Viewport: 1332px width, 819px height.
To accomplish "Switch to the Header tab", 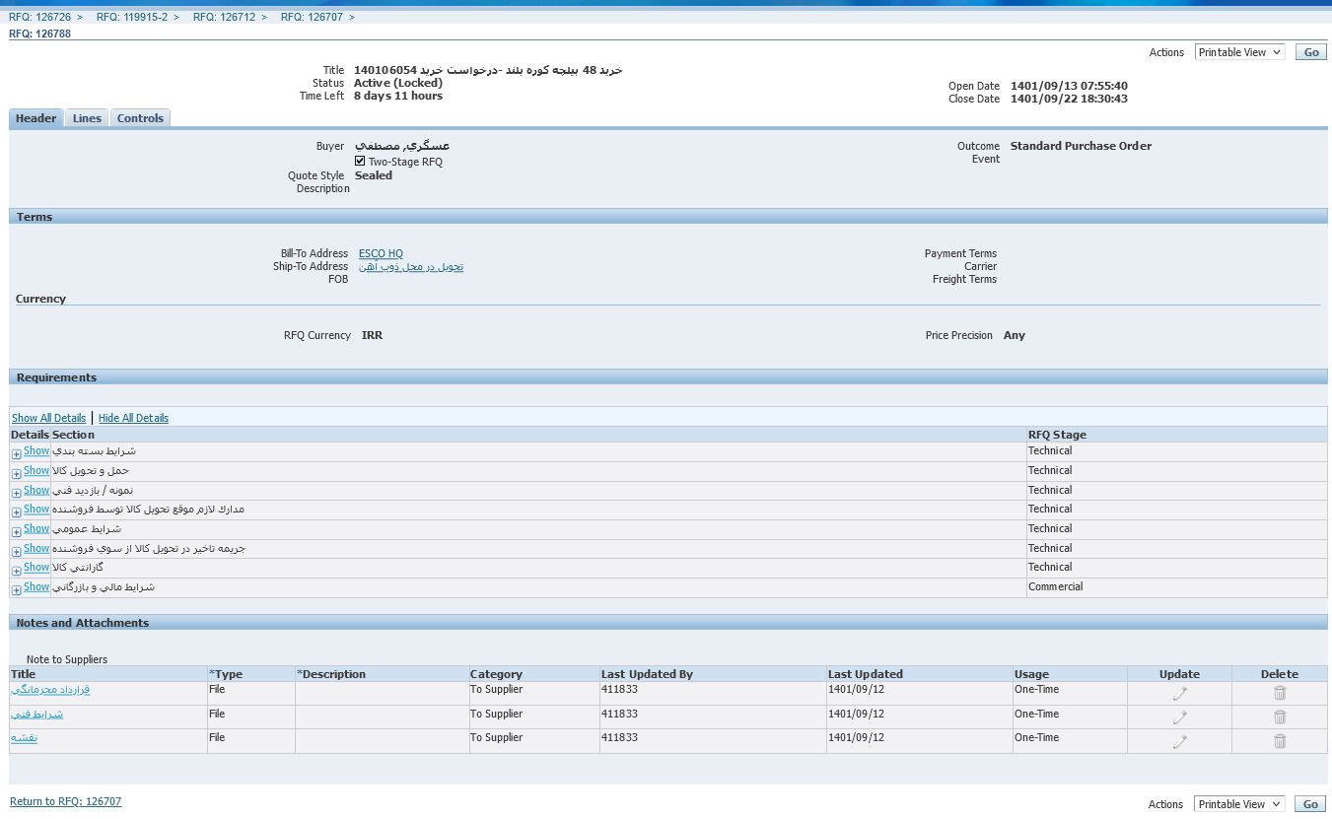I will click(36, 118).
